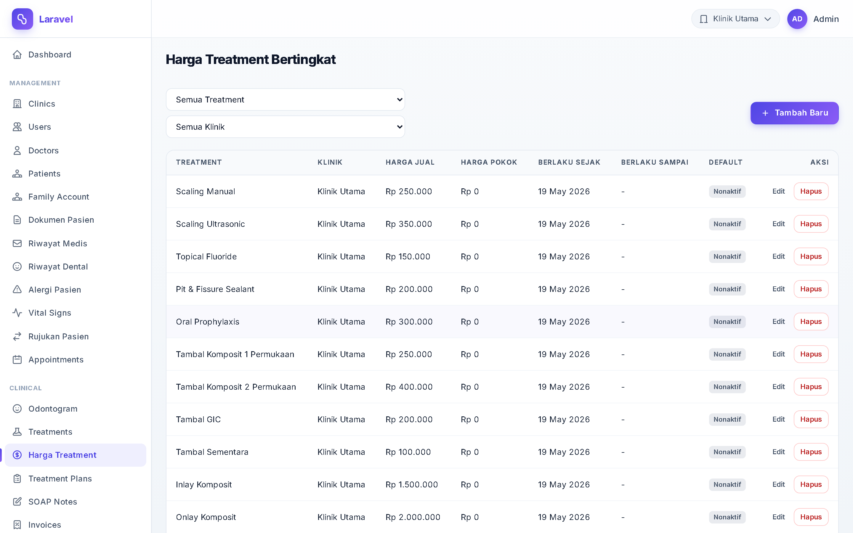The image size is (853, 533).
Task: Delete the Scaling Ultrasonic row with Hapus
Action: click(x=811, y=224)
